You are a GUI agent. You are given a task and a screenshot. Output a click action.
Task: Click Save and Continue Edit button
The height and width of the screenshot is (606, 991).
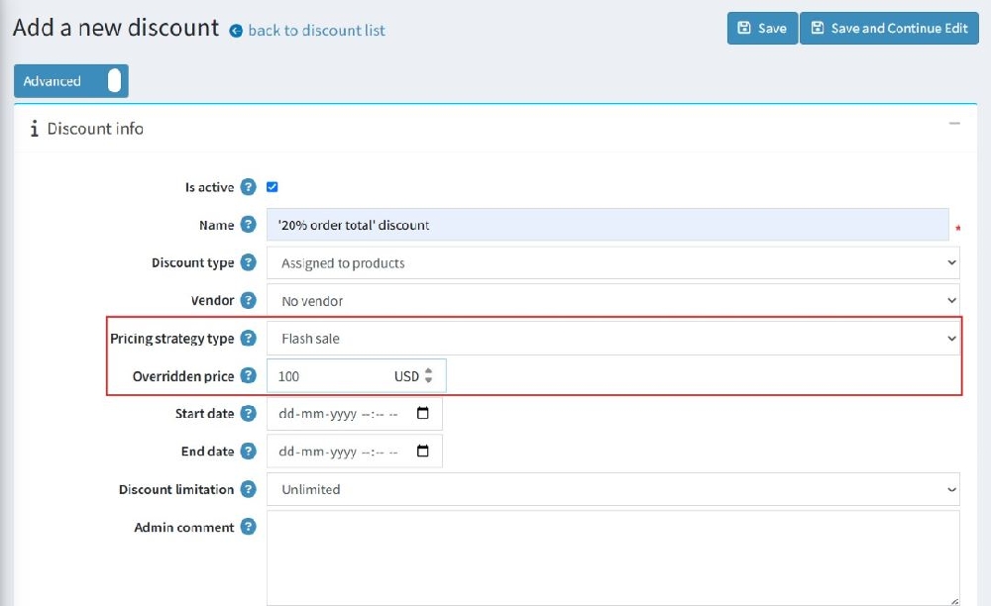tap(889, 29)
